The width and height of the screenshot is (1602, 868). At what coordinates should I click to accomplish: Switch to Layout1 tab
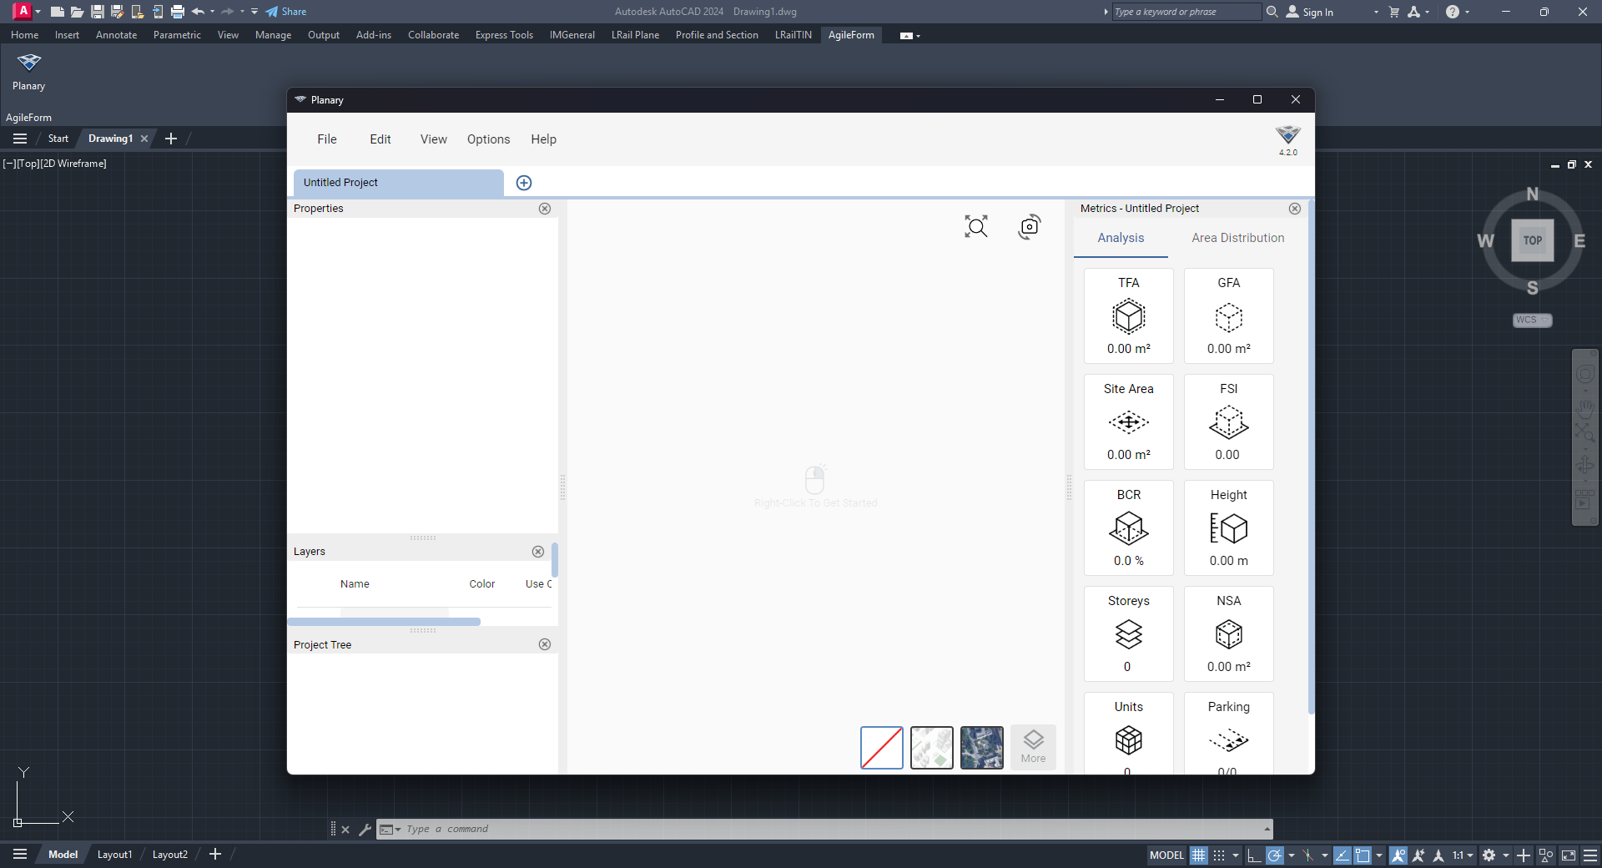pyautogui.click(x=114, y=855)
